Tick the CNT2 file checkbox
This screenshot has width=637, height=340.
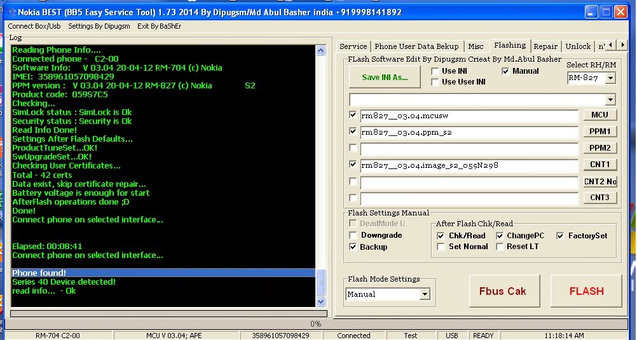(353, 181)
